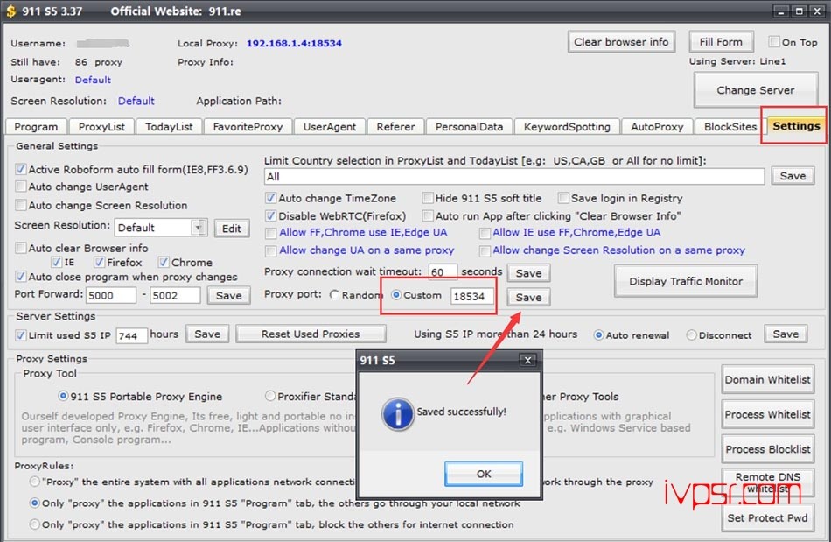Toggle Auto change TimeZone
The height and width of the screenshot is (542, 831).
[x=271, y=198]
